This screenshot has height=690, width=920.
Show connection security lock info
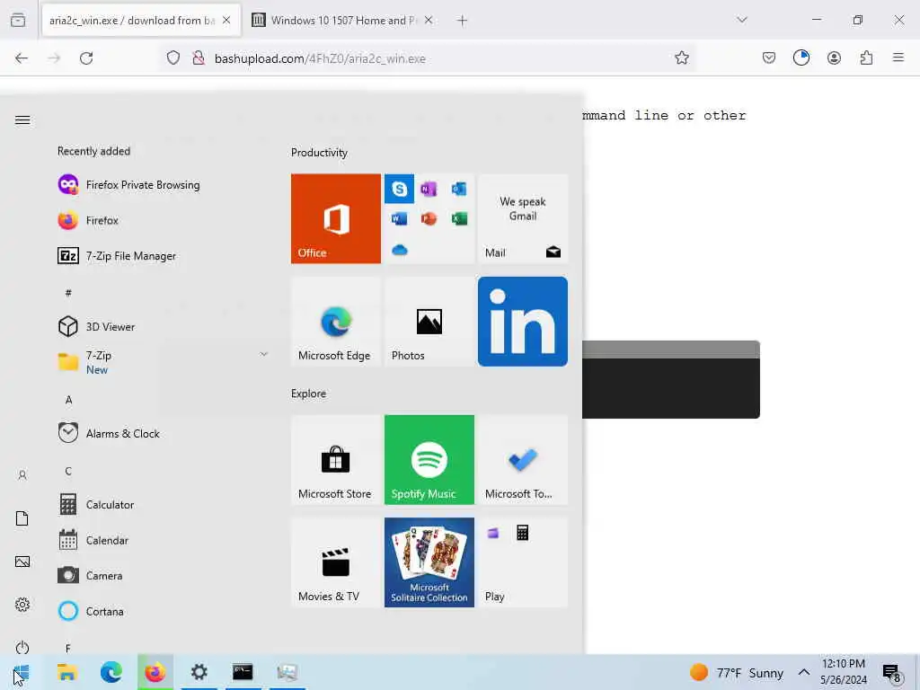199,57
